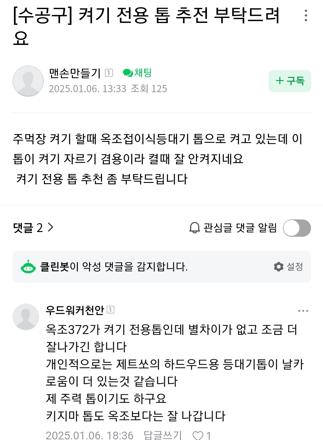Tap the green 클린봇 robot icon
323x440 pixels.
click(28, 267)
